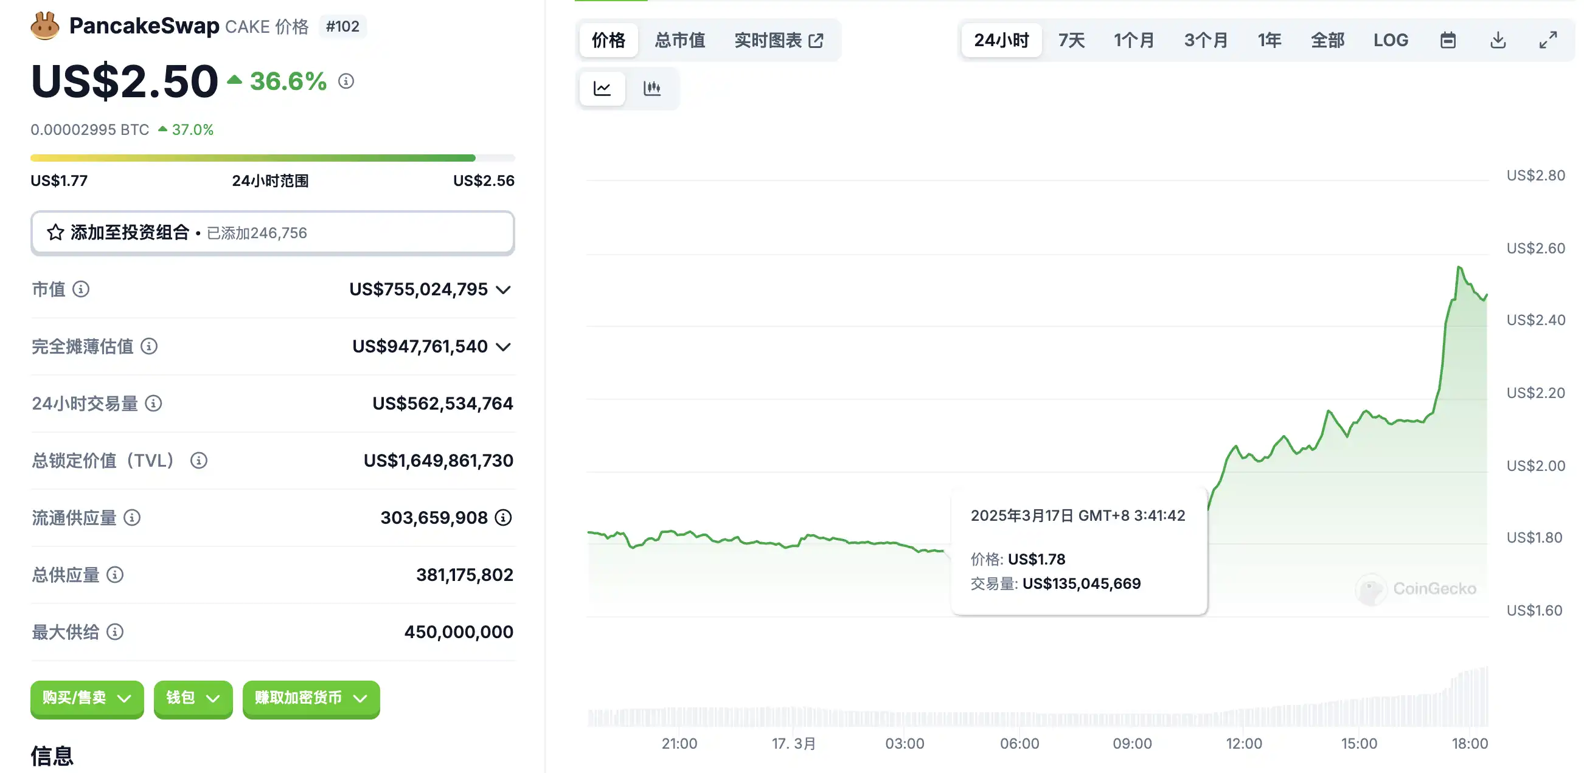The width and height of the screenshot is (1584, 773).
Task: Toggle LOG scale on the chart
Action: (x=1391, y=40)
